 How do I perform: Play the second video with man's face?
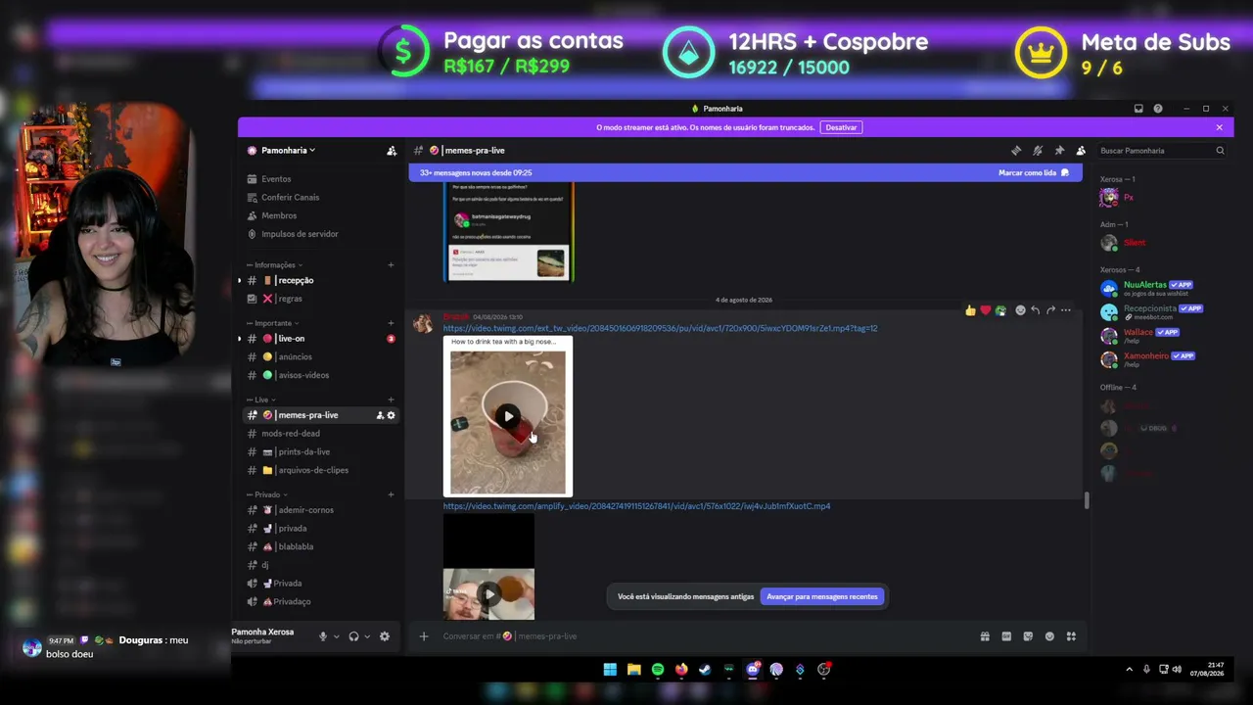point(488,593)
